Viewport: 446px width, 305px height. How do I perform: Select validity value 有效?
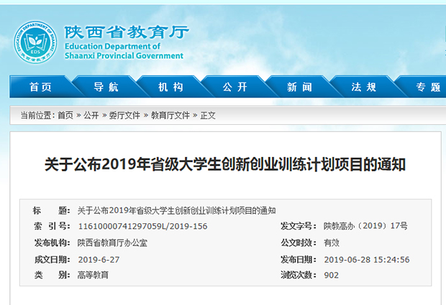[332, 243]
